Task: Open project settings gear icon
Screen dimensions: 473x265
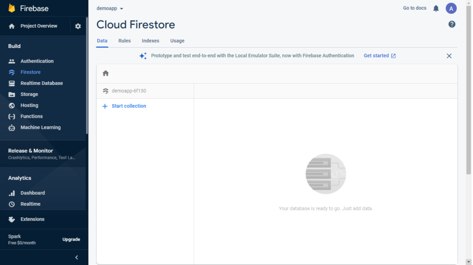Action: click(x=78, y=26)
